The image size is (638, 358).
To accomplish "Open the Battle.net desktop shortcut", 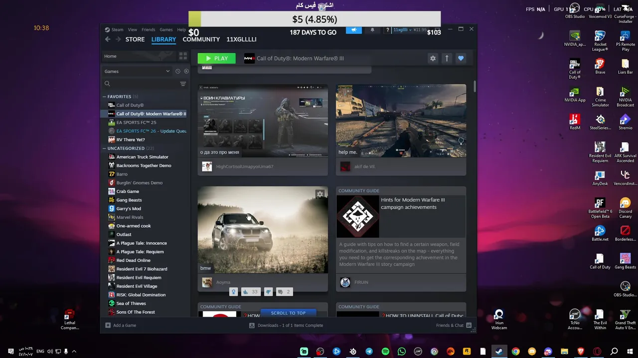I will tap(600, 234).
